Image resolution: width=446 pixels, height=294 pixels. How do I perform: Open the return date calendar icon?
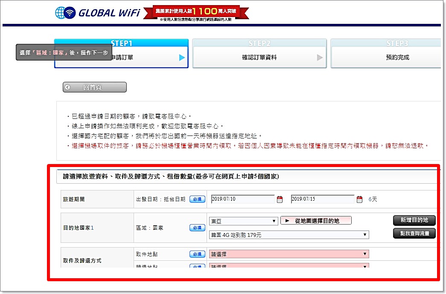coord(359,199)
